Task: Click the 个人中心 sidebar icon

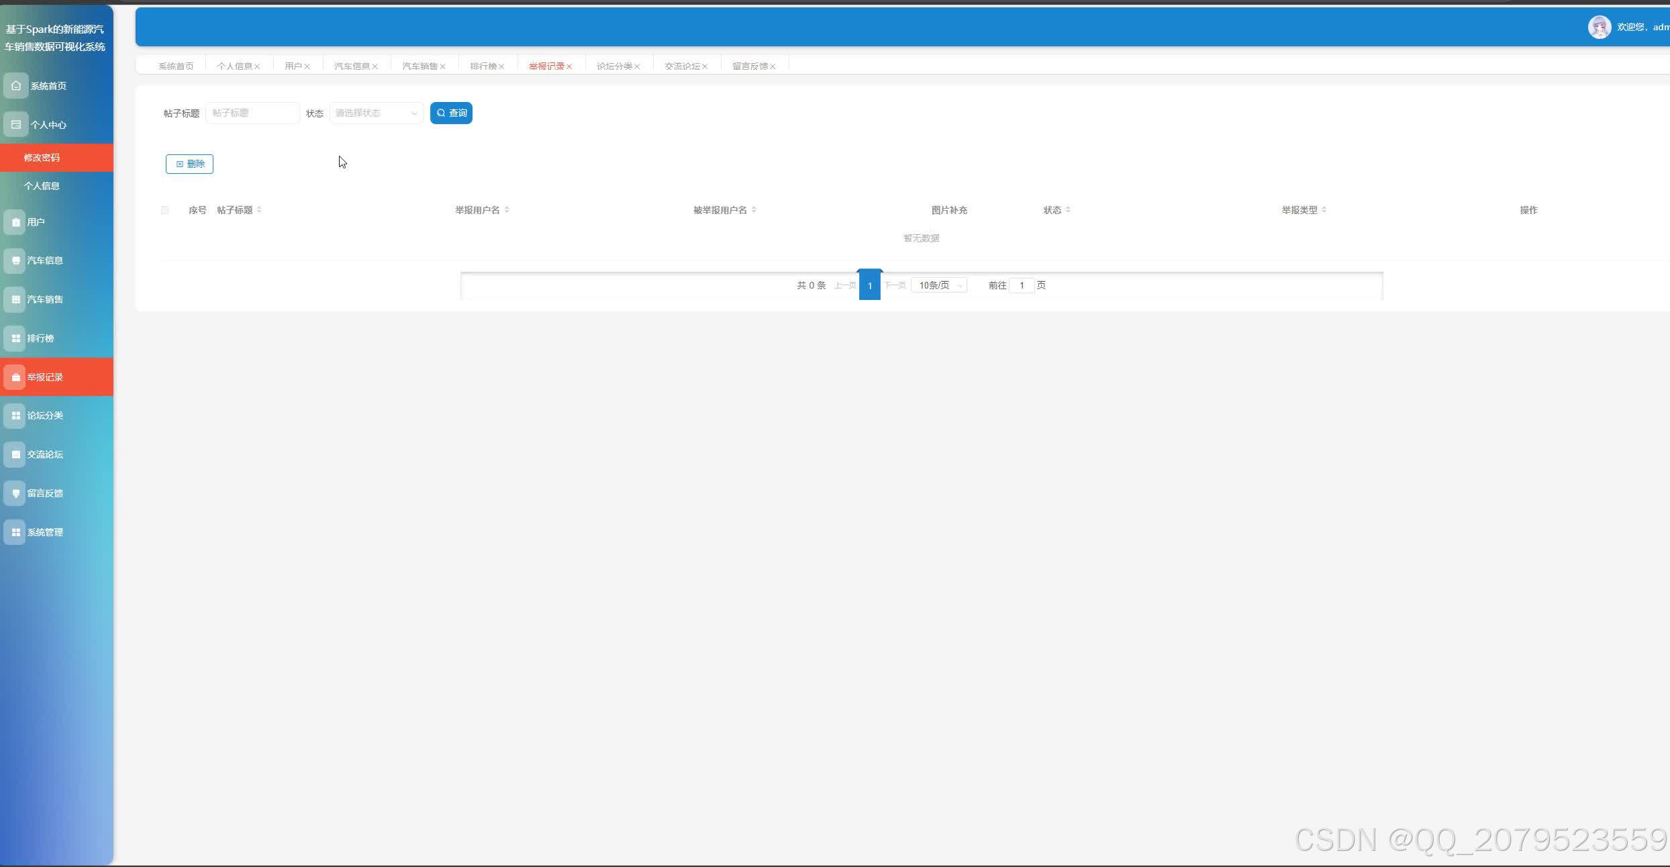Action: click(x=16, y=125)
